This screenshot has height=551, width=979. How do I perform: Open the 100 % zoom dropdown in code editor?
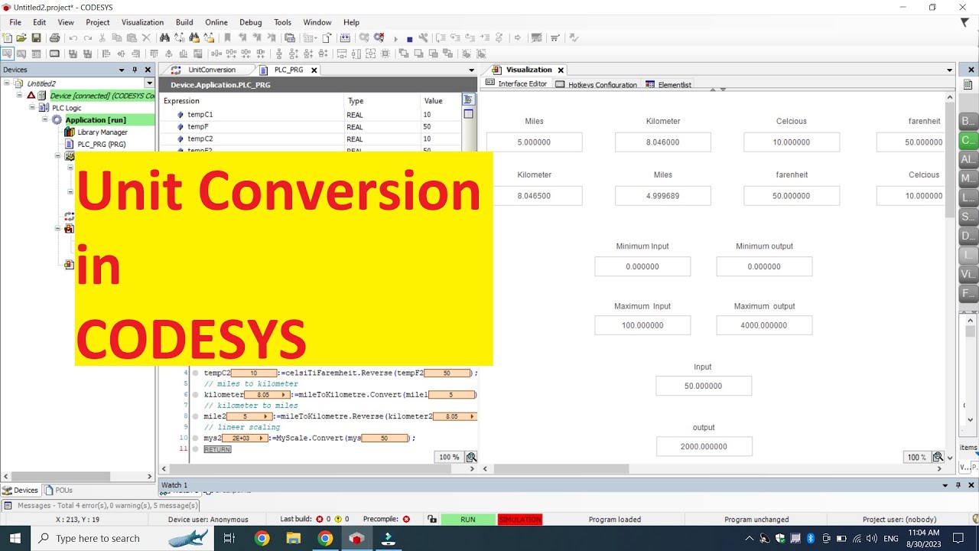coord(448,457)
